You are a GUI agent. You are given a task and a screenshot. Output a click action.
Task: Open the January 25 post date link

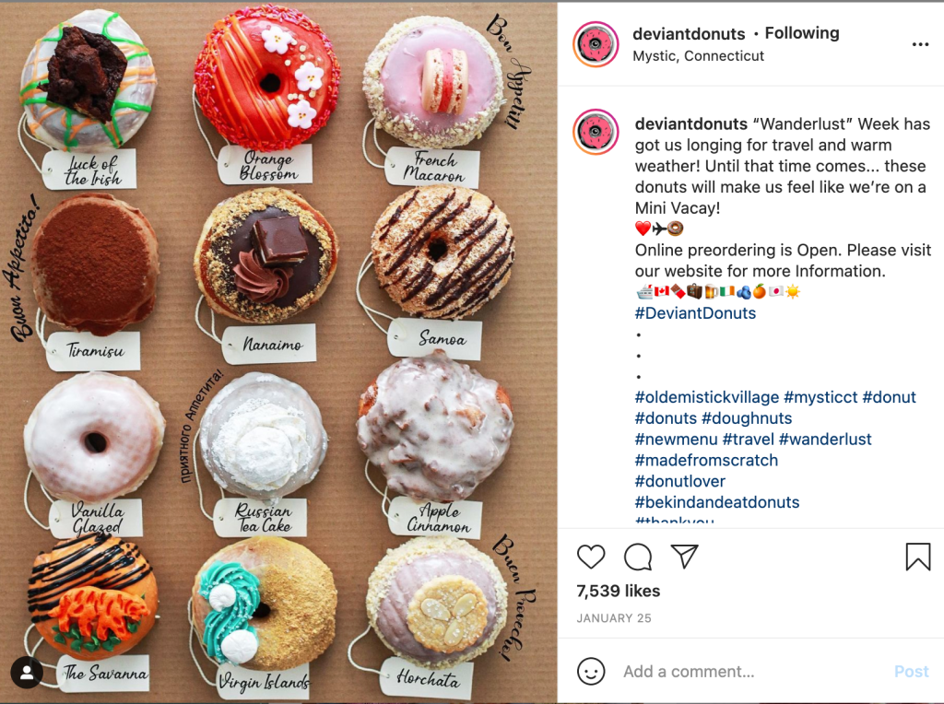[613, 618]
